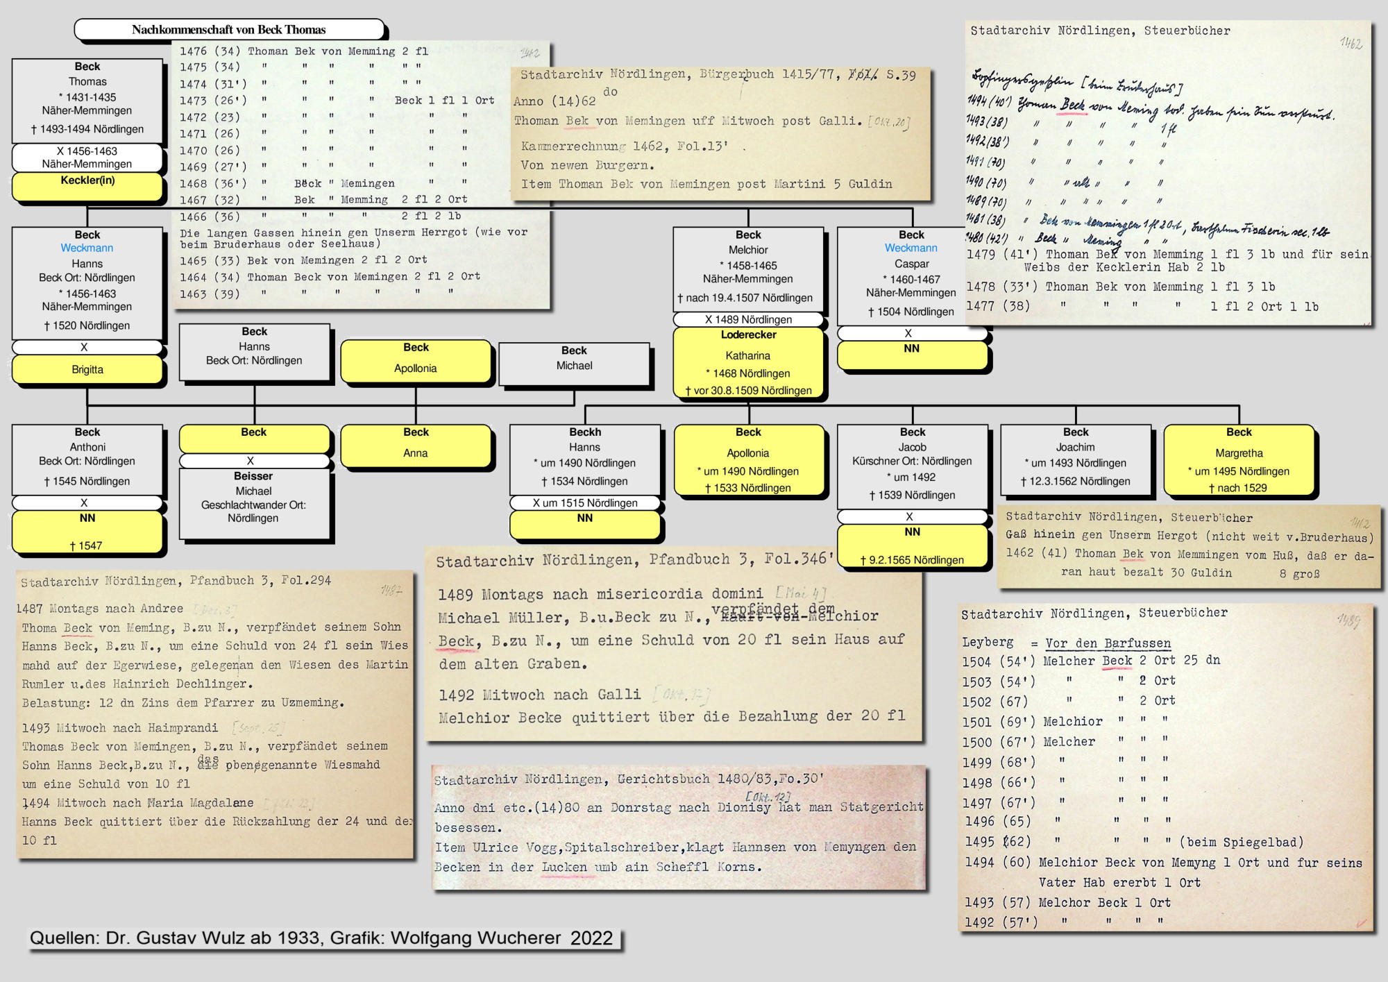Click the blue Weckmann link under Hanns Beck
The image size is (1388, 982).
tap(87, 248)
